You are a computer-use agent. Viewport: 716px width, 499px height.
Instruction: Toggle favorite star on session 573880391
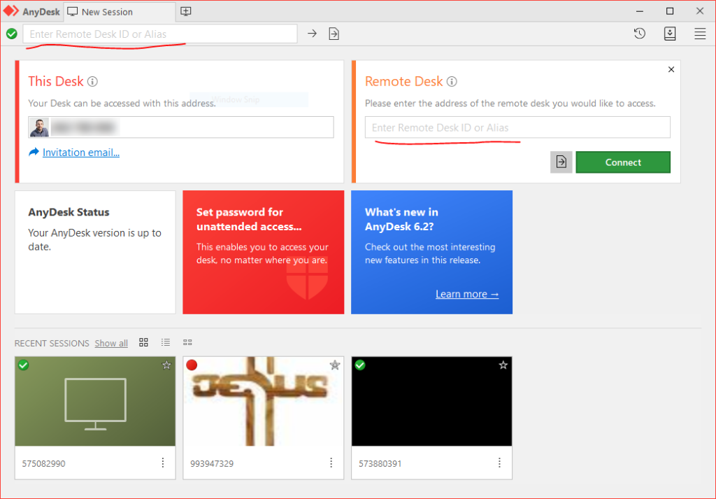click(x=503, y=365)
